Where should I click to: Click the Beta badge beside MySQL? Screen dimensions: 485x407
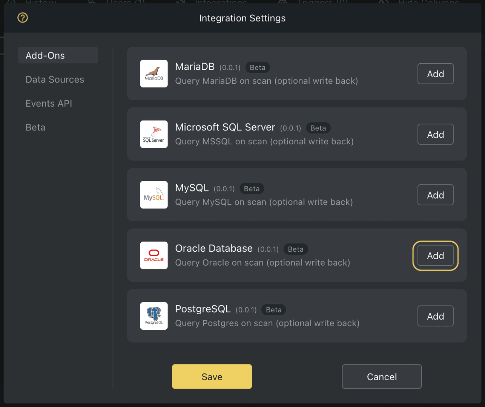[252, 188]
